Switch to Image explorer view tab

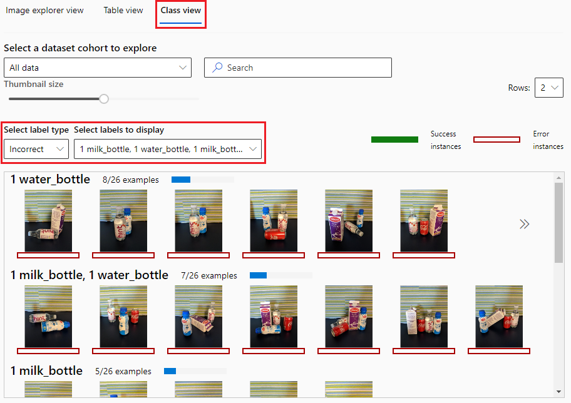click(x=44, y=11)
